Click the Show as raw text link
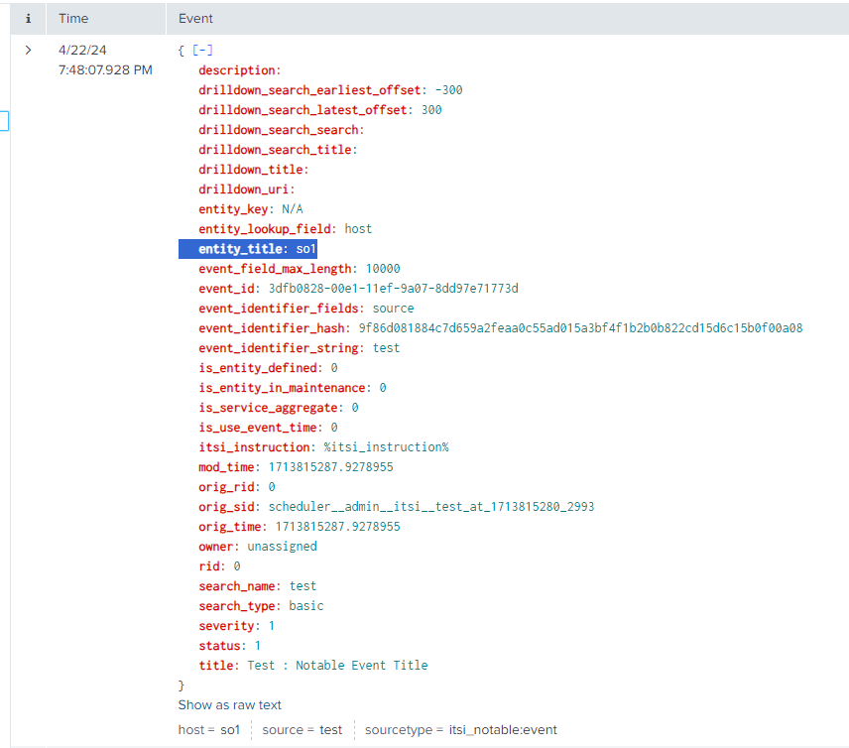This screenshot has width=849, height=748. pyautogui.click(x=229, y=704)
